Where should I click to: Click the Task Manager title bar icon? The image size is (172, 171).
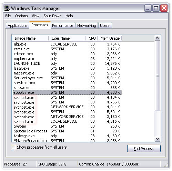click(x=7, y=8)
